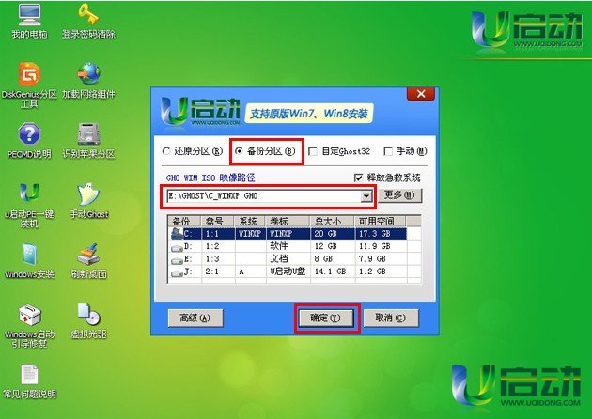Click the 卷标 column header
The width and height of the screenshot is (592, 419).
point(288,221)
